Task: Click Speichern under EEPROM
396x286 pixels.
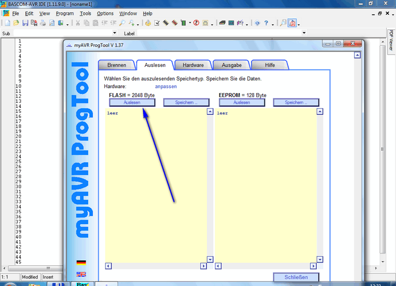Action: 296,102
